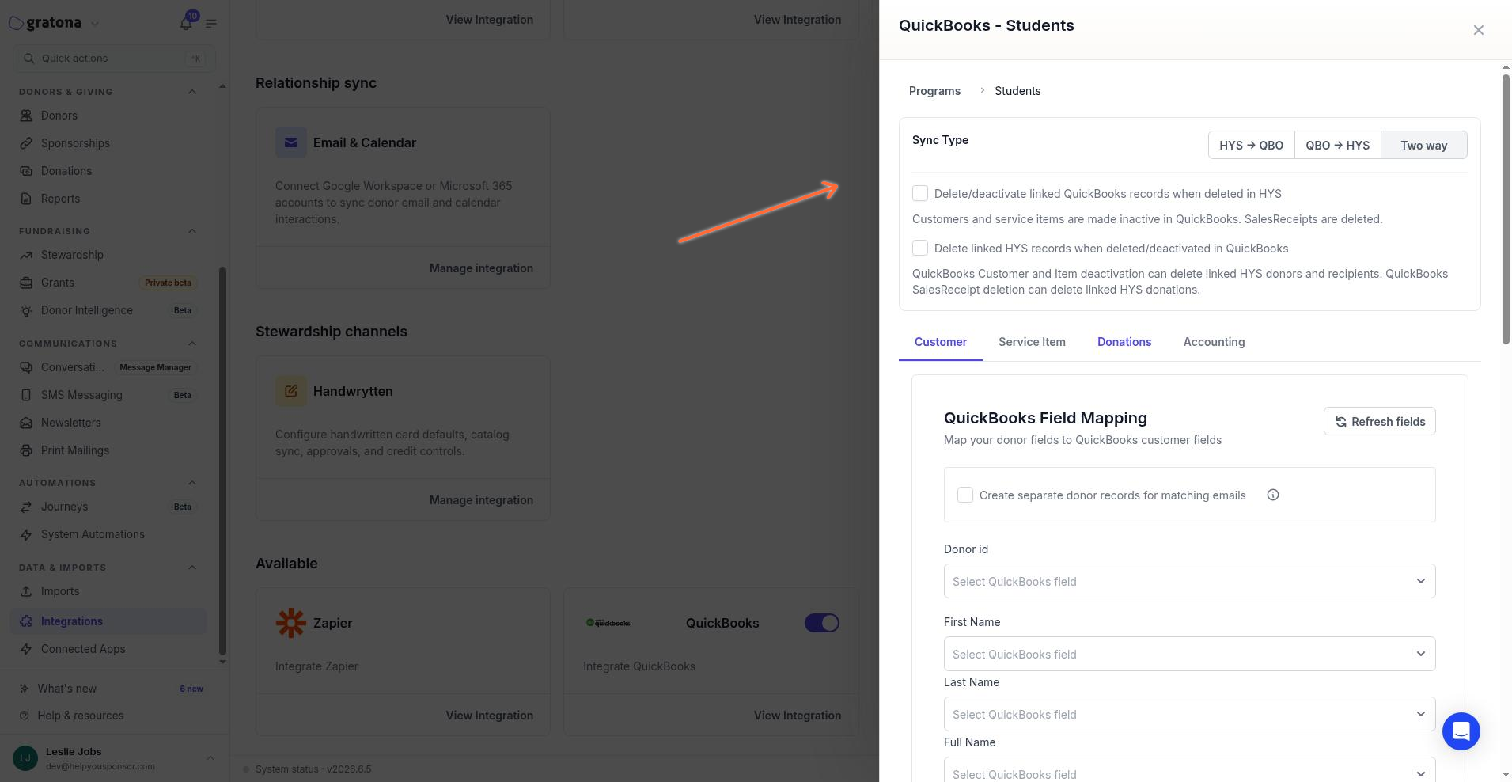Click the Zapier logo icon
The image size is (1512, 782).
(x=291, y=623)
